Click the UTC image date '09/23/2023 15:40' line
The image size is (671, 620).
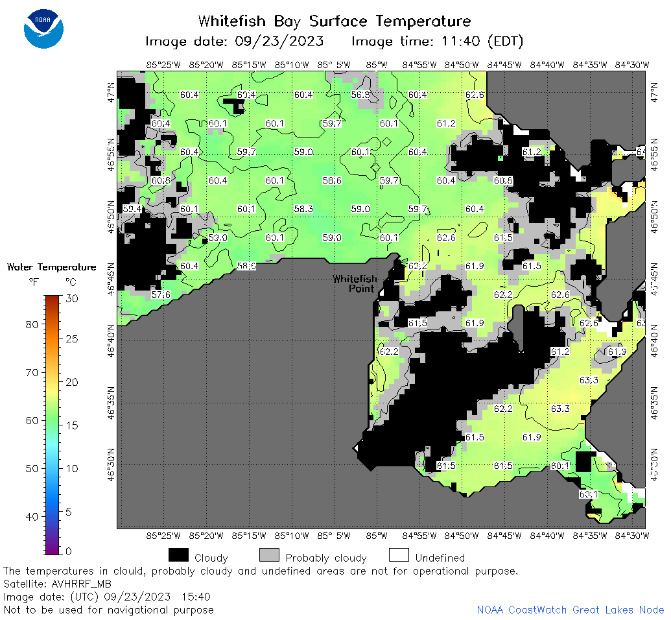pyautogui.click(x=107, y=597)
